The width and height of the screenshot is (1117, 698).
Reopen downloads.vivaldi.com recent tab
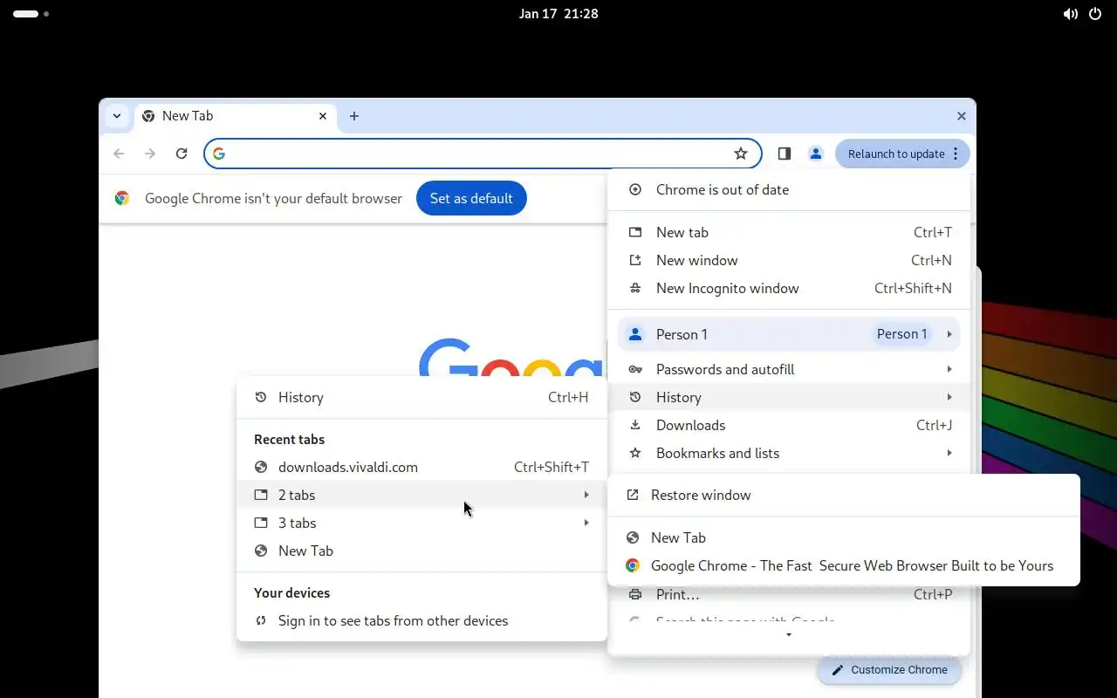(x=421, y=467)
